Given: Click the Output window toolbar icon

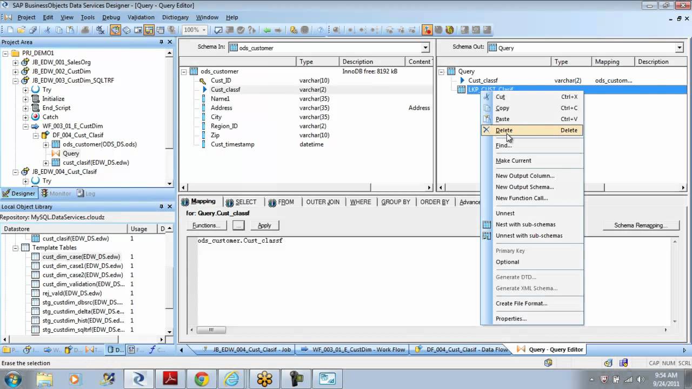Looking at the screenshot, I should [x=161, y=30].
